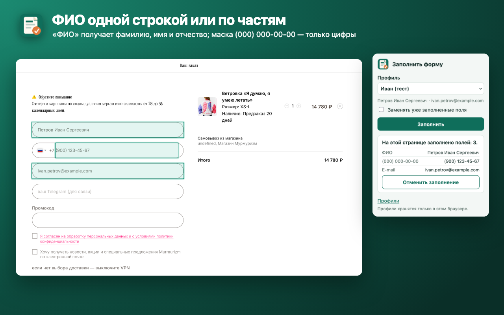Click the Итого label
Screen dimensions: 504x315
click(x=204, y=160)
